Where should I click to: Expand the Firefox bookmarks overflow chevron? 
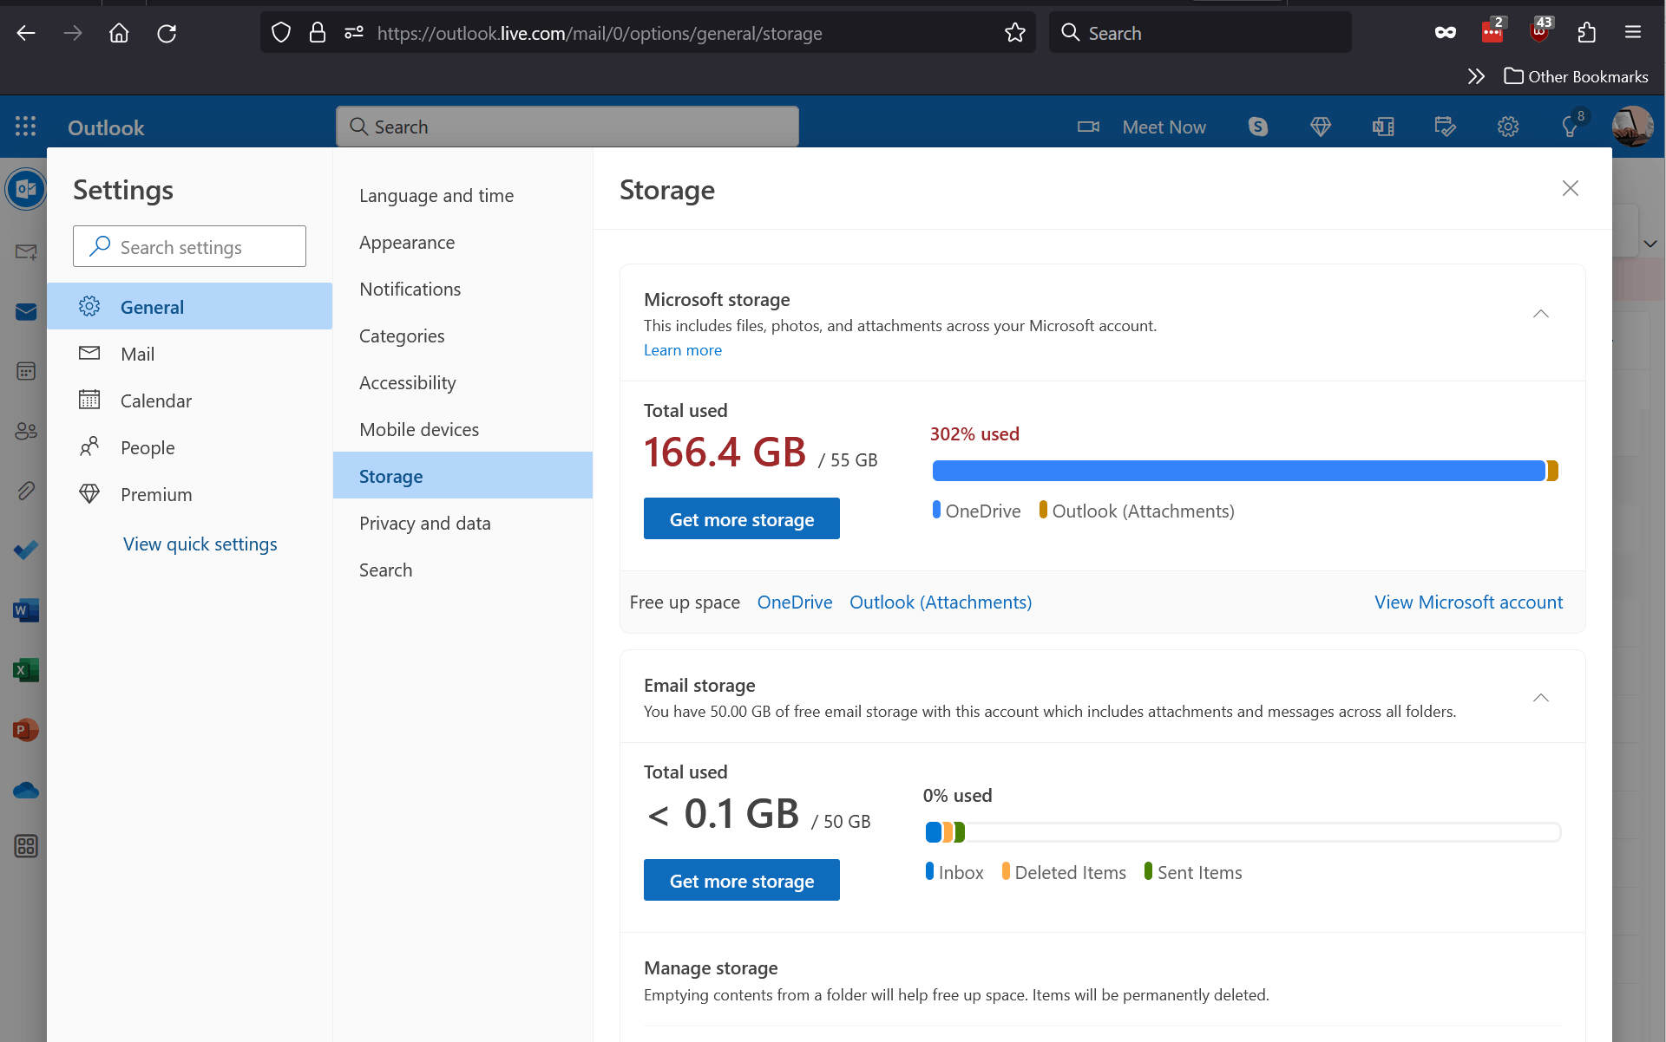pyautogui.click(x=1475, y=76)
